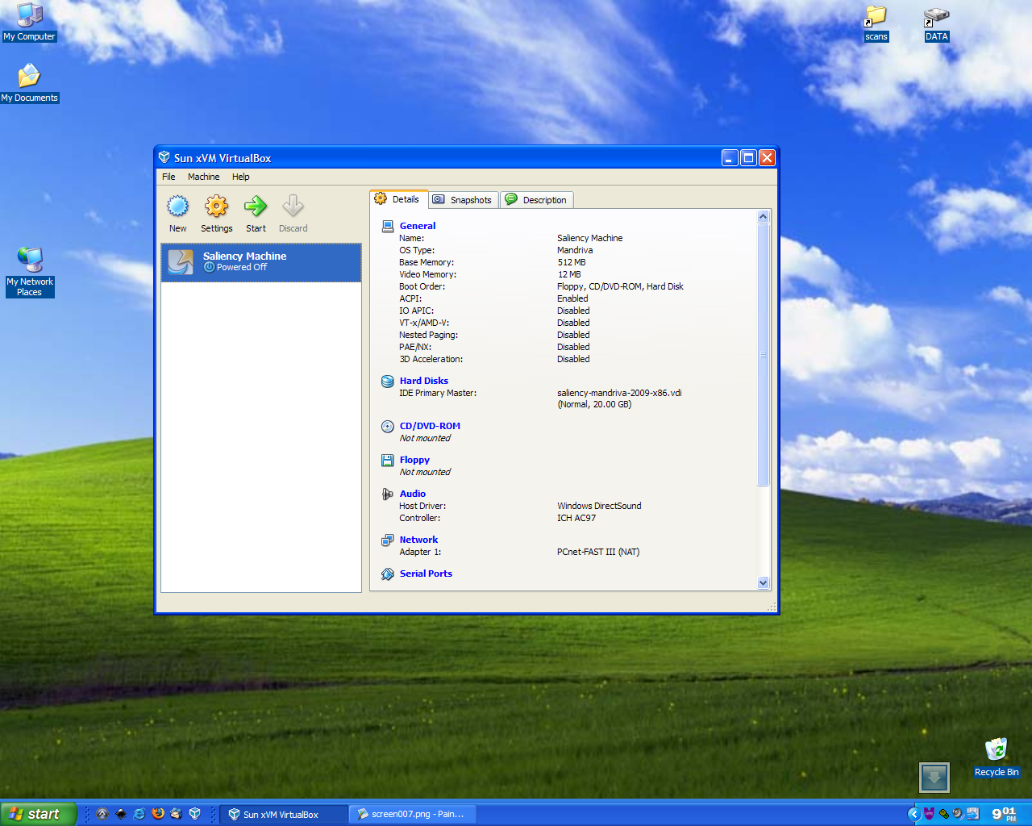This screenshot has height=826, width=1032.
Task: Select the Recycle Bin desktop icon
Action: coord(997,757)
